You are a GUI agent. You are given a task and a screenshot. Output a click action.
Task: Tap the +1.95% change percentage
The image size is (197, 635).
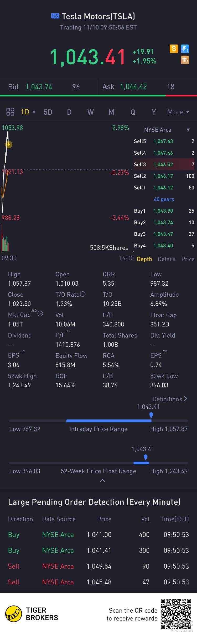[x=144, y=61]
